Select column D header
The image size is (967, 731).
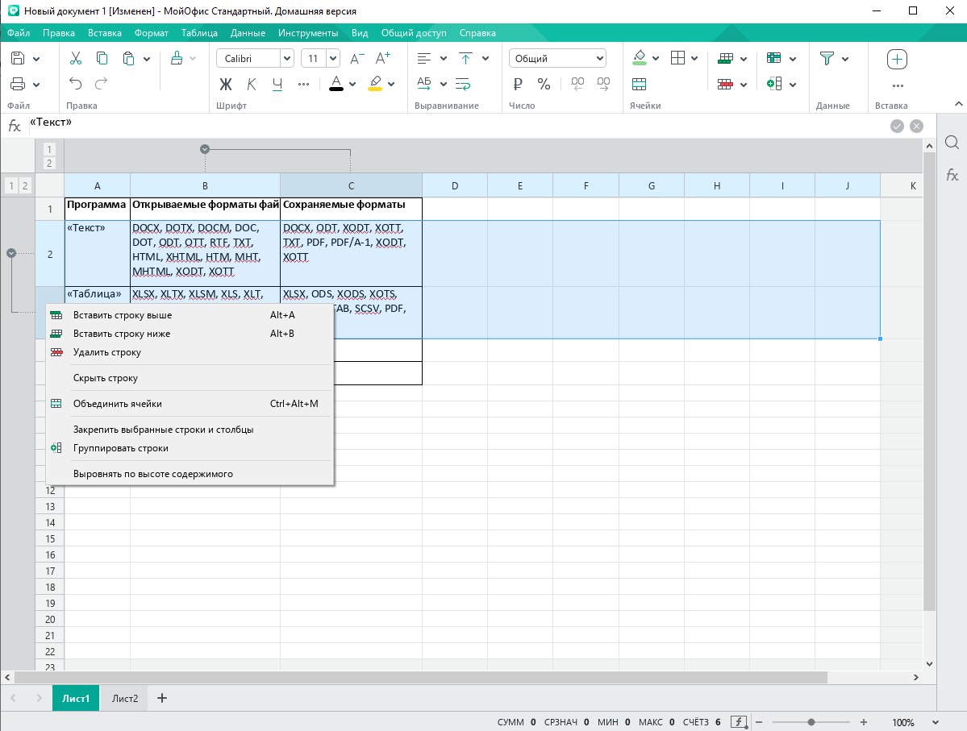455,185
